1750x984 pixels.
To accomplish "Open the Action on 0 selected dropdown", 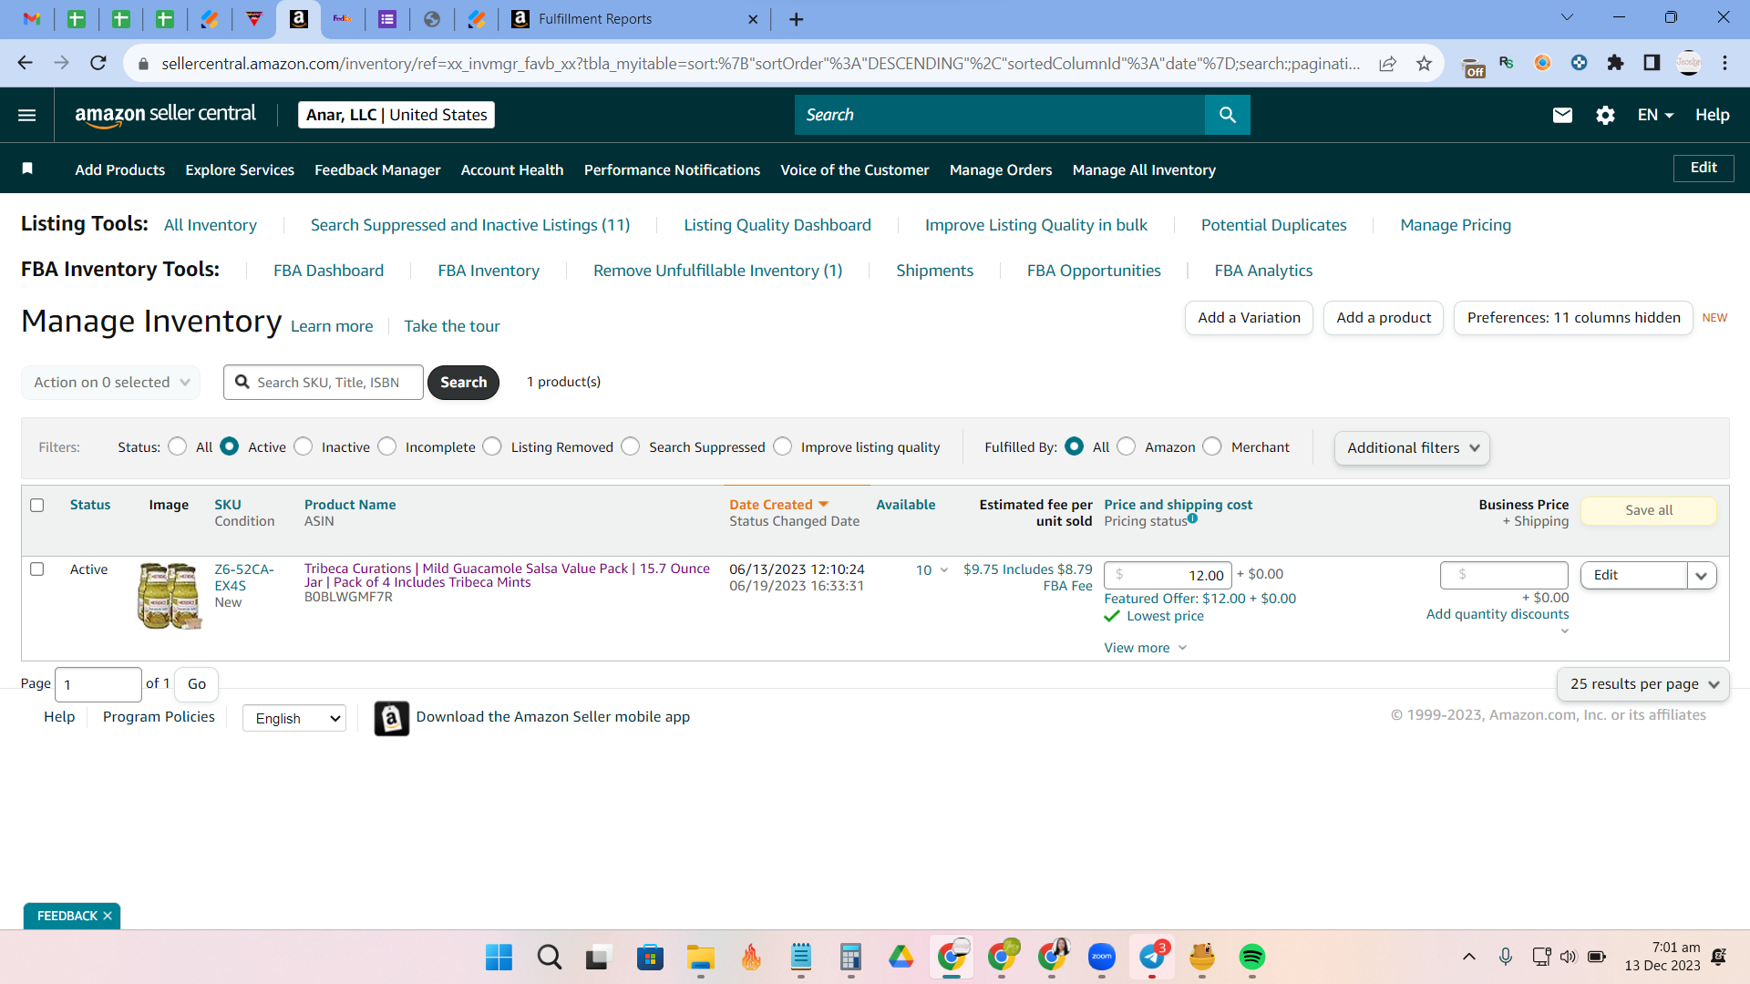I will 110,383.
